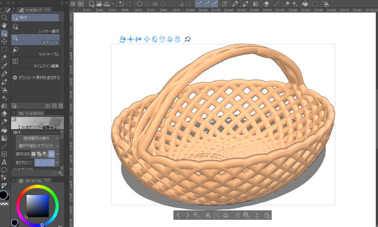This screenshot has width=378, height=227.
Task: Toggle scale manipulator display button
Action: (51, 162)
